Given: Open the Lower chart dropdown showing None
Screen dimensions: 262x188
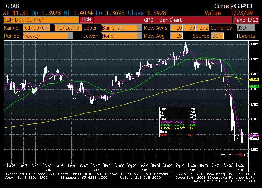Looking at the screenshot, I should click(121, 36).
